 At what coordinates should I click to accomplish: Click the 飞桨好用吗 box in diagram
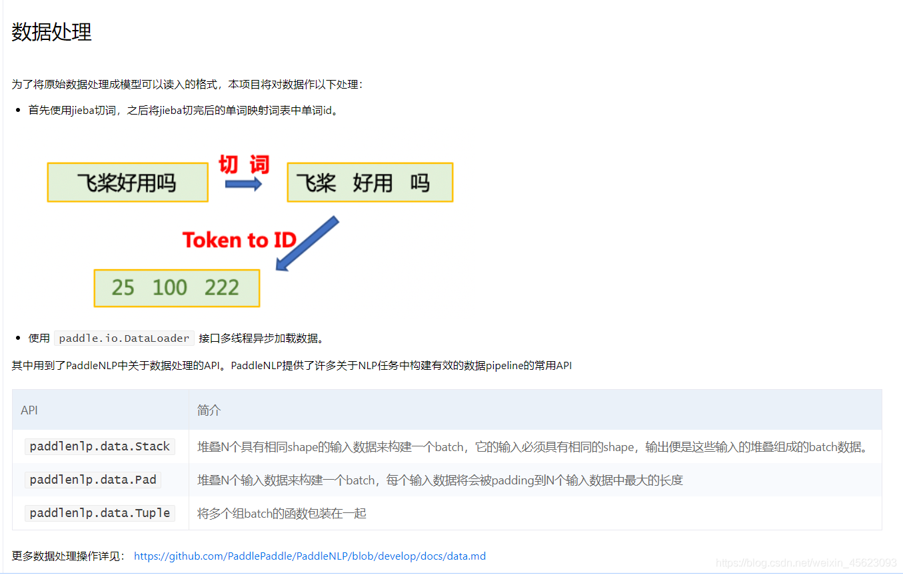coord(128,182)
